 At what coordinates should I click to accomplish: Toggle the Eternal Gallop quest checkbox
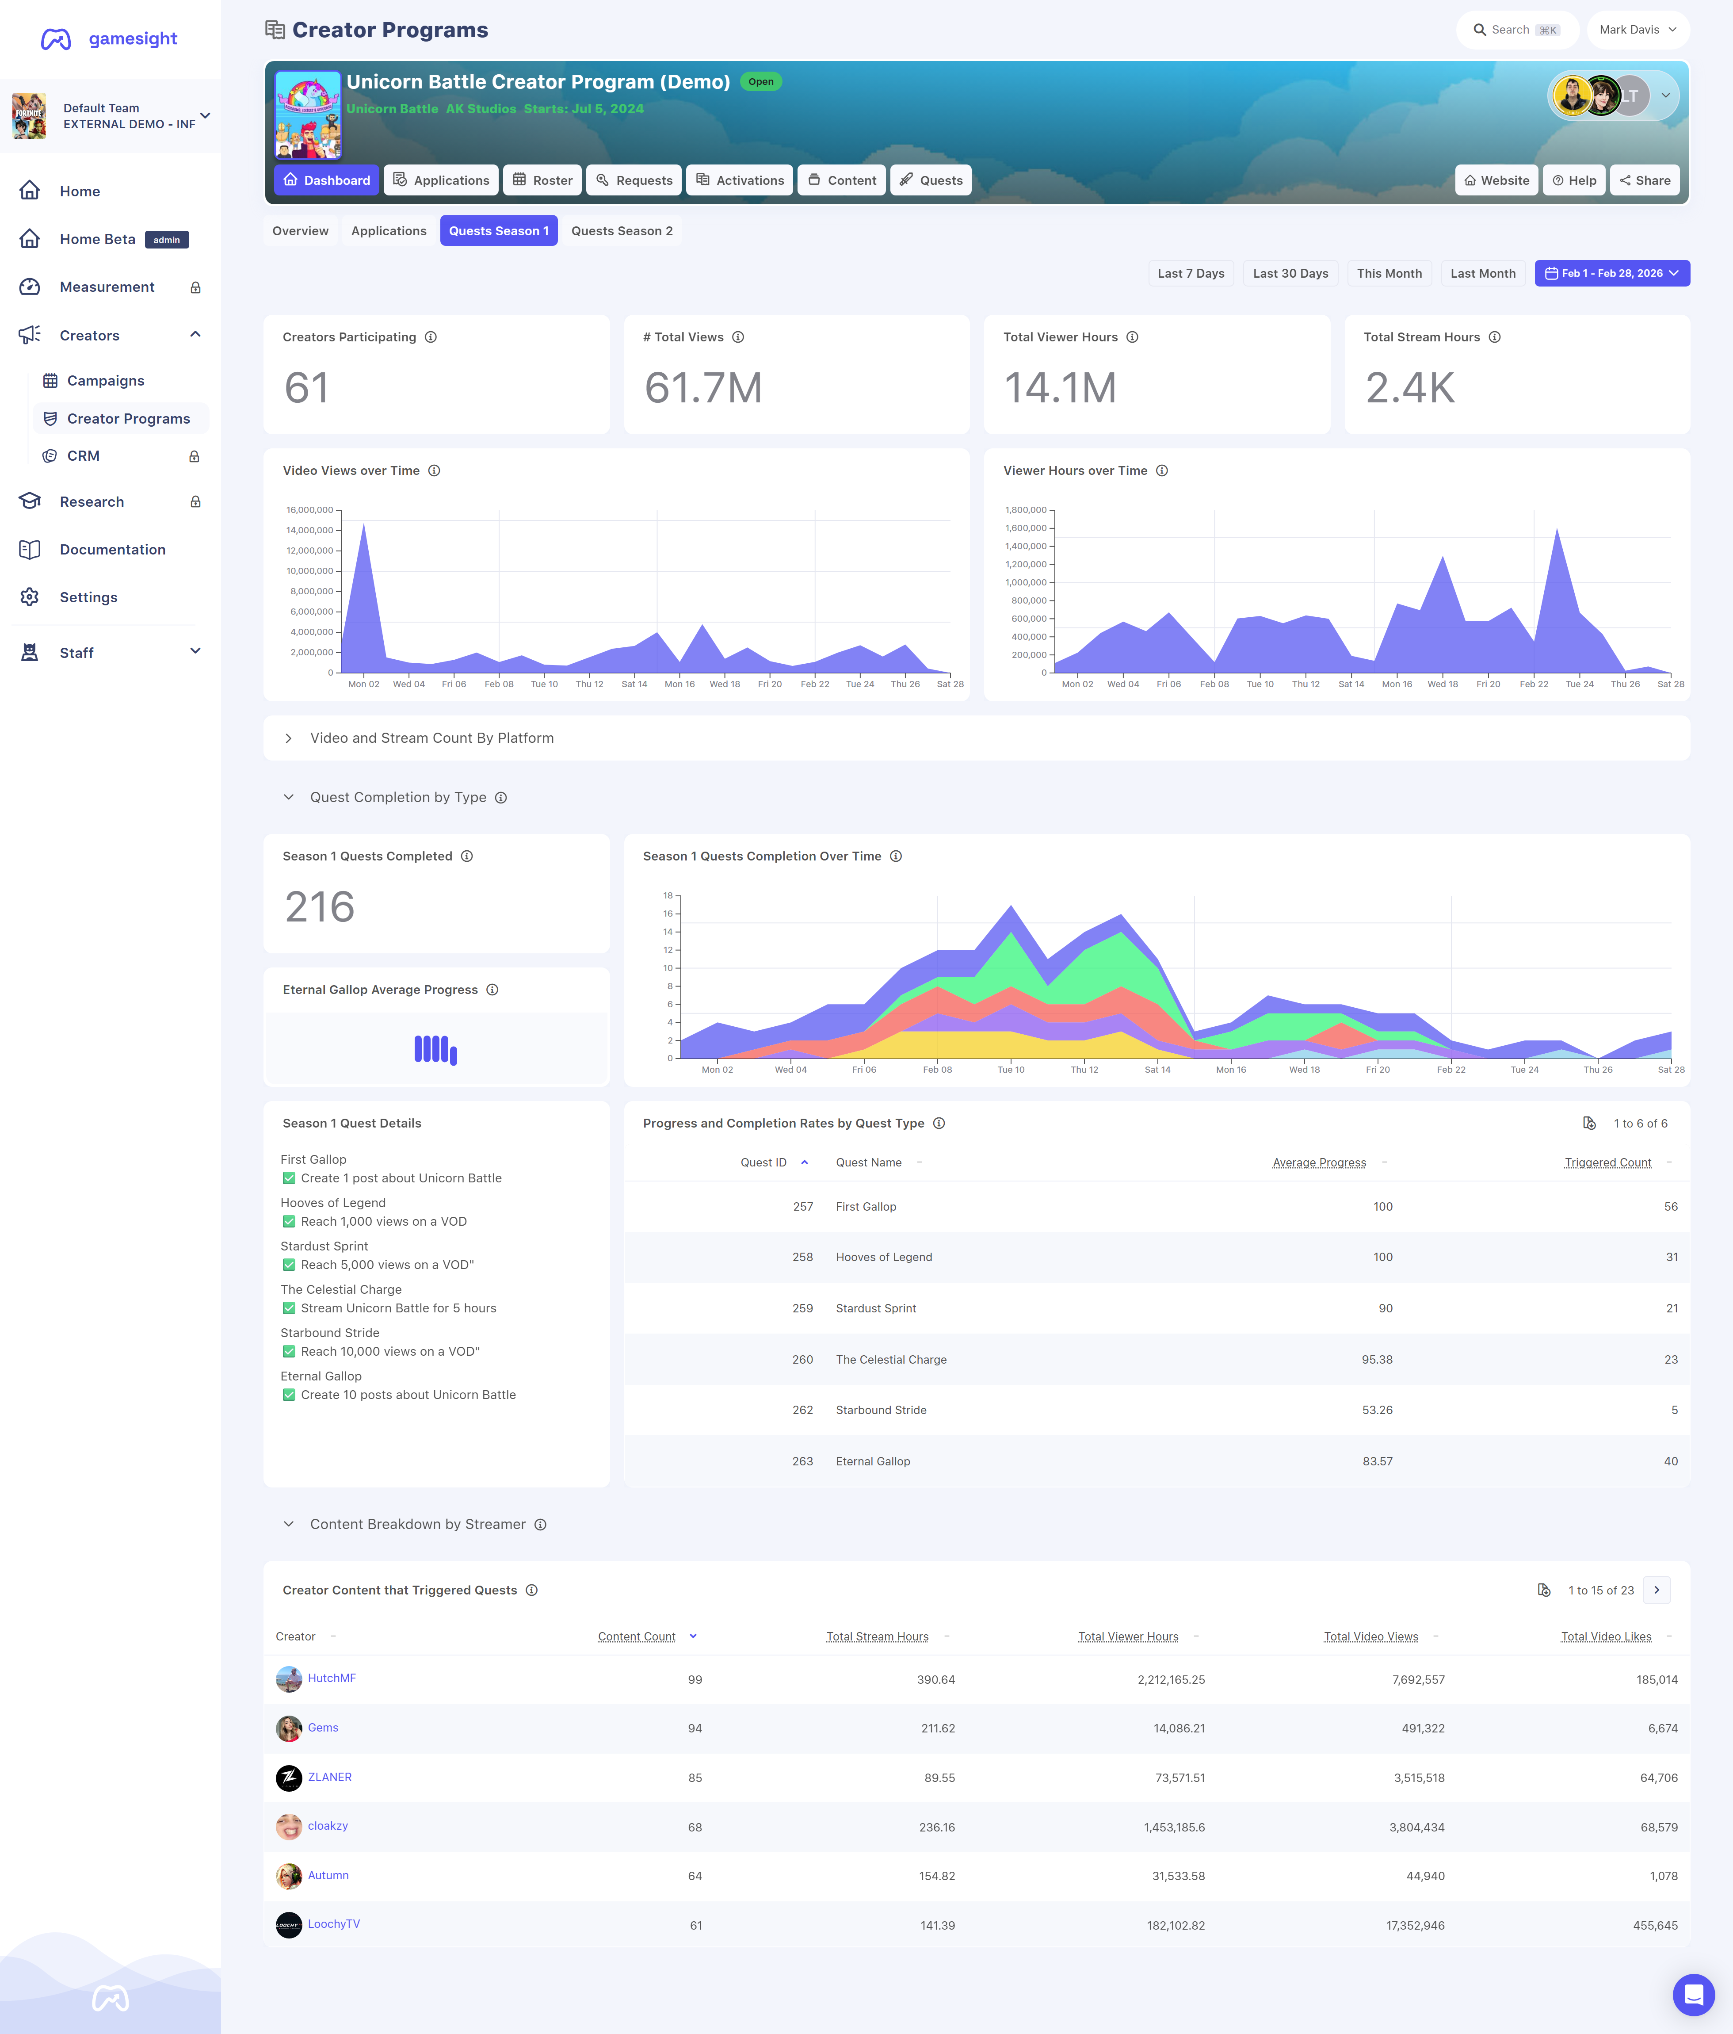click(x=289, y=1394)
